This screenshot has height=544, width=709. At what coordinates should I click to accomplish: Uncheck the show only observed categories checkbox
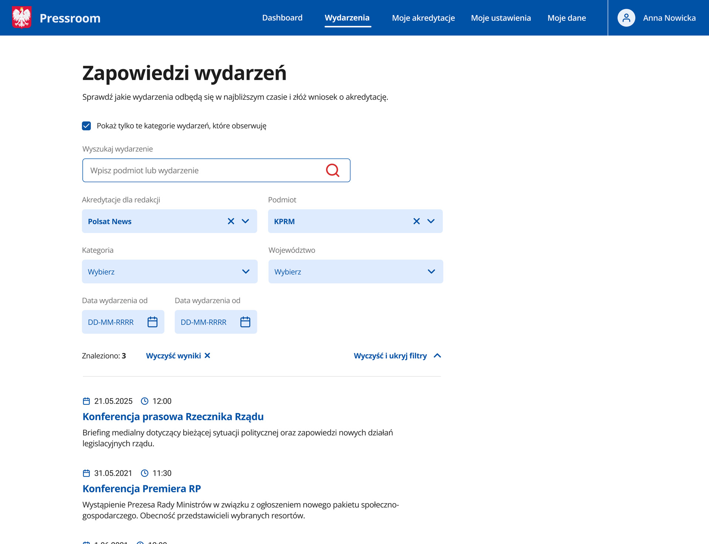86,126
